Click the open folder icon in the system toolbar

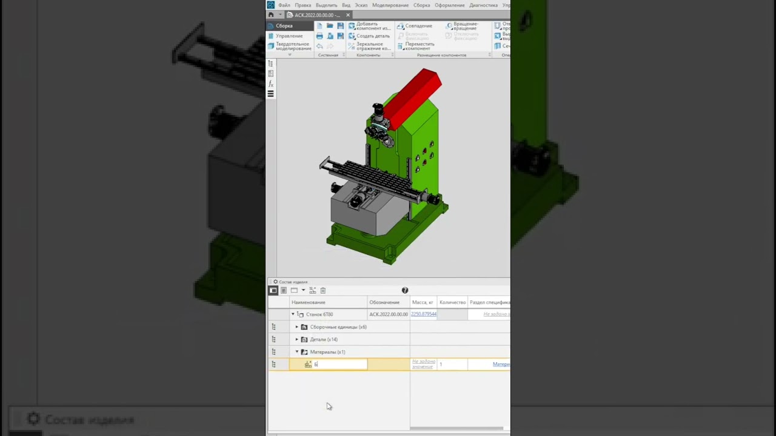[x=330, y=26]
